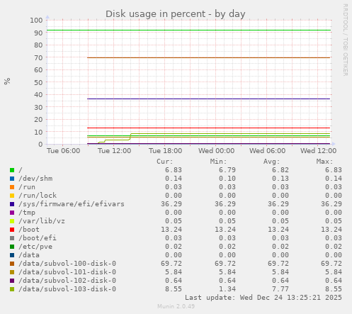The image size is (352, 314).
Task: Click the dark purple subvol-102-disk-0 swatch
Action: click(12, 281)
